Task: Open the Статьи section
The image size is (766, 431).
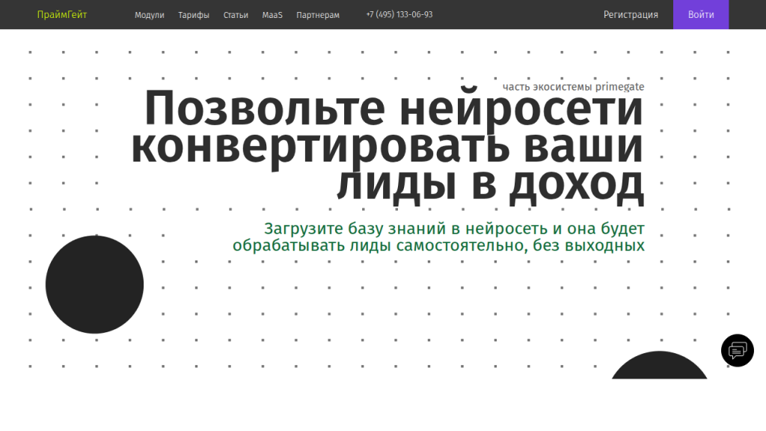Action: click(x=236, y=15)
